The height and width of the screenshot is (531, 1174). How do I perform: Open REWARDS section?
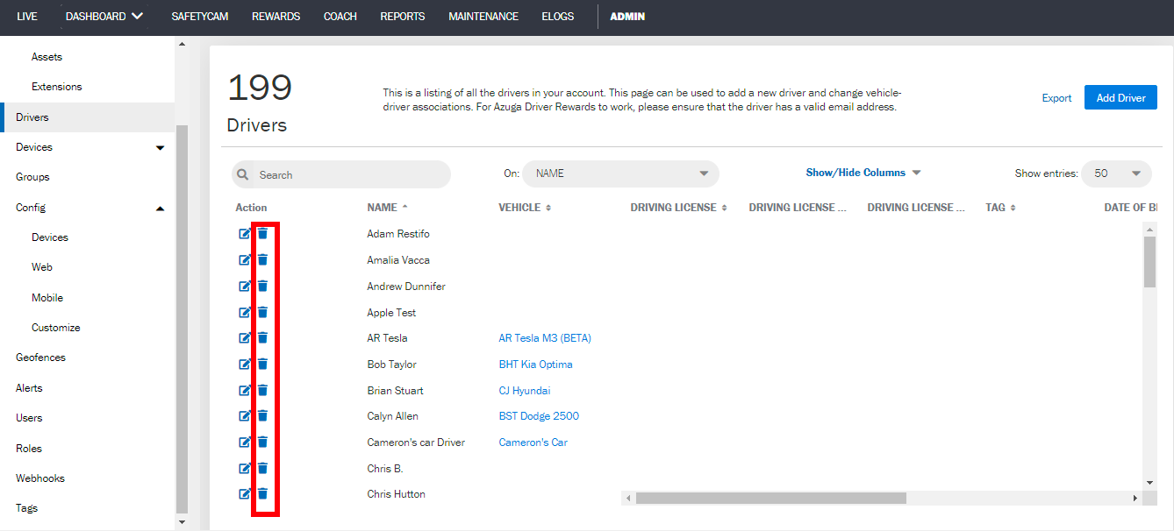[276, 17]
